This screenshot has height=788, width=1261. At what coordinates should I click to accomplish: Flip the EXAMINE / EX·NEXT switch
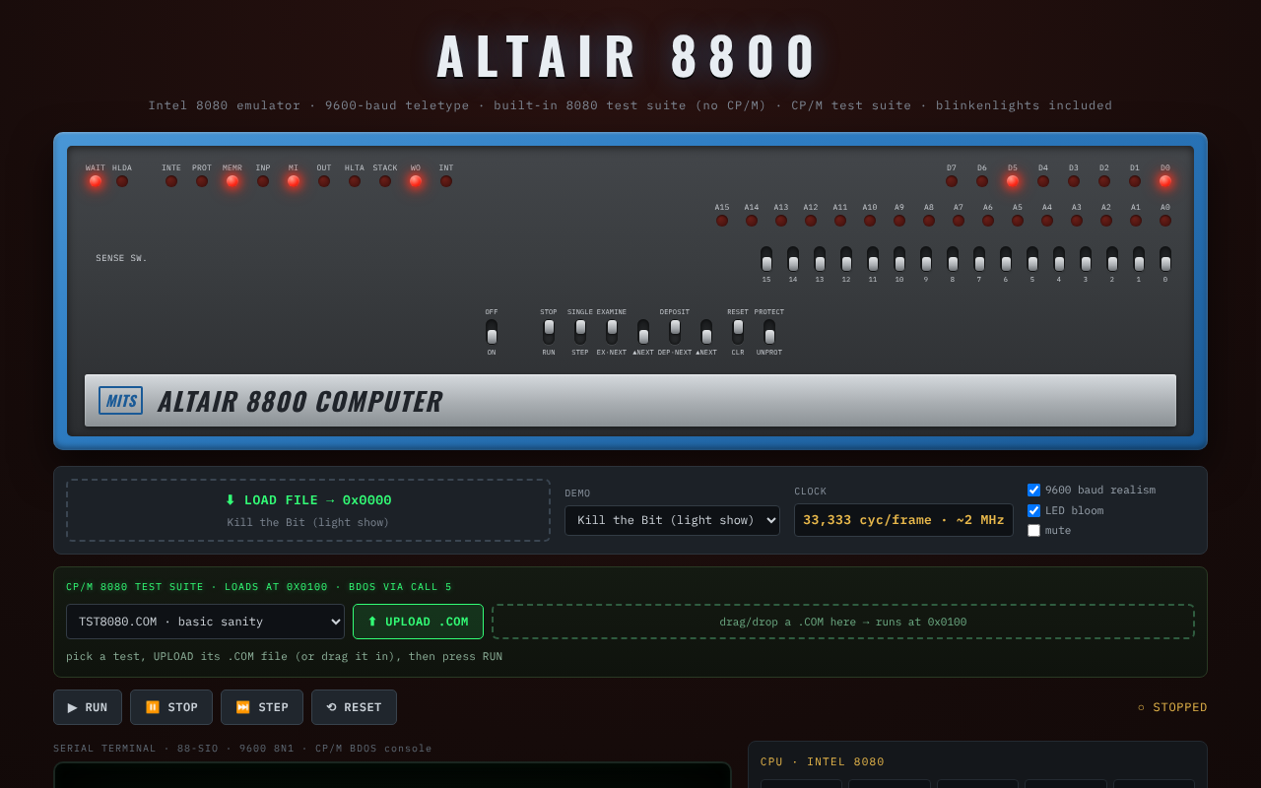pyautogui.click(x=612, y=332)
